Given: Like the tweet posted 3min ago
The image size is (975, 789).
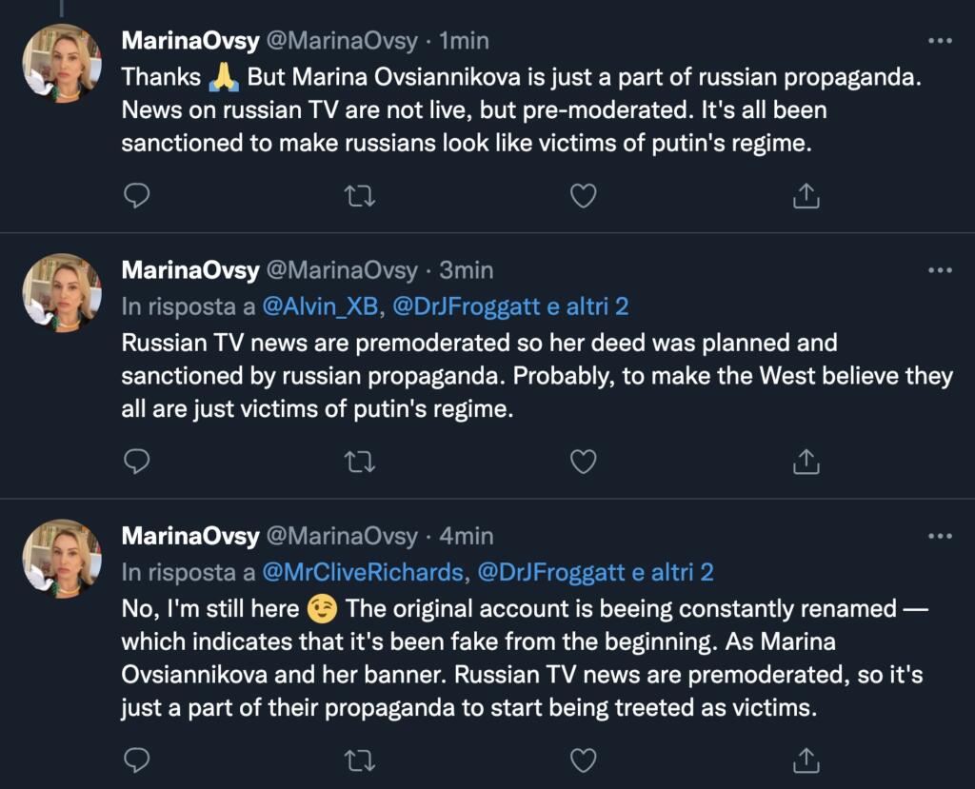Looking at the screenshot, I should tap(583, 461).
